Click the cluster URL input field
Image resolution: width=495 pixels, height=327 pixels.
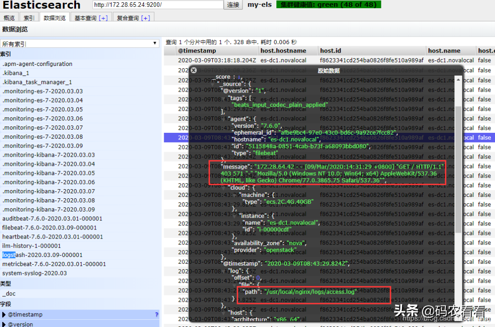(x=158, y=5)
